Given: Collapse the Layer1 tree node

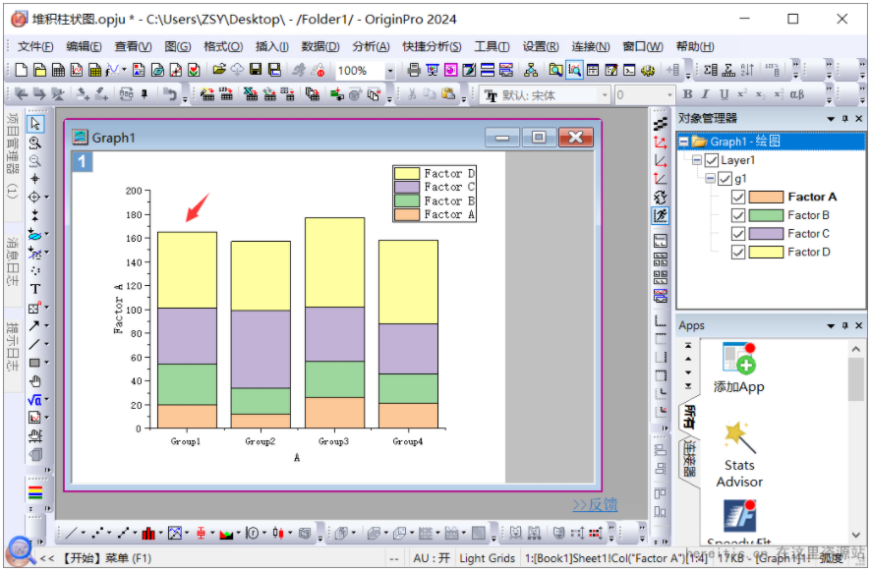Looking at the screenshot, I should (697, 160).
